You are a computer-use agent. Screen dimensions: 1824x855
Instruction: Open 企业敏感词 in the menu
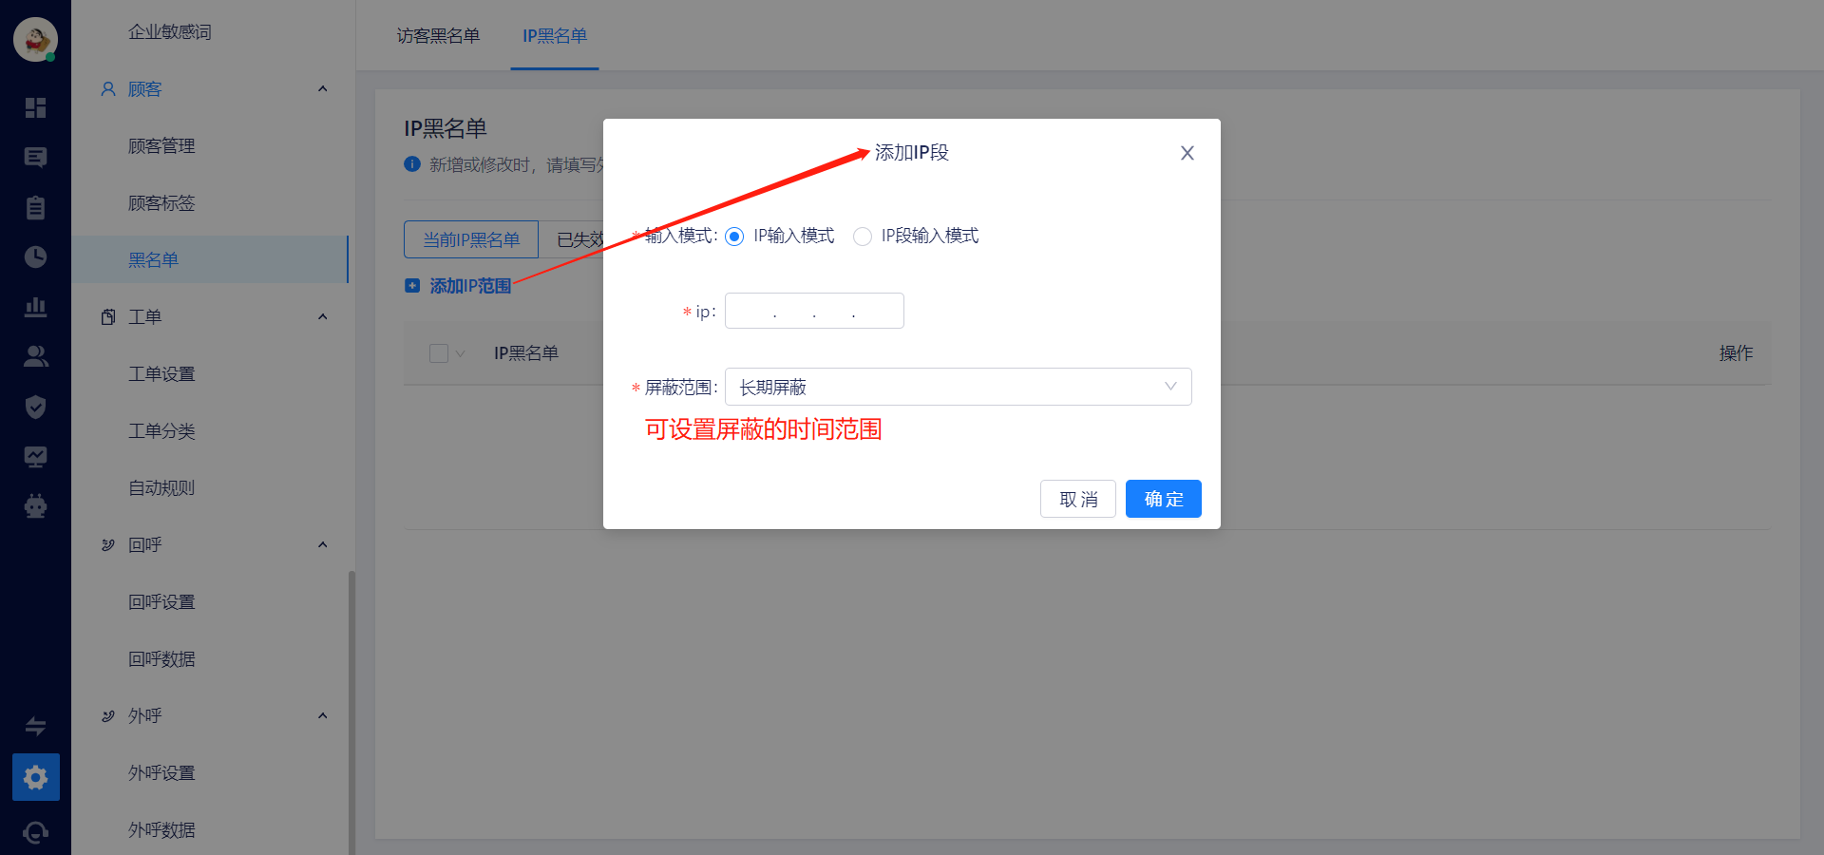click(170, 32)
